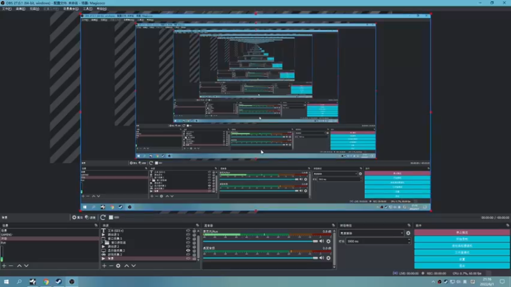Adjust Mic/Aux volume slider handle
Image resolution: width=511 pixels, height=287 pixels.
tap(315, 241)
